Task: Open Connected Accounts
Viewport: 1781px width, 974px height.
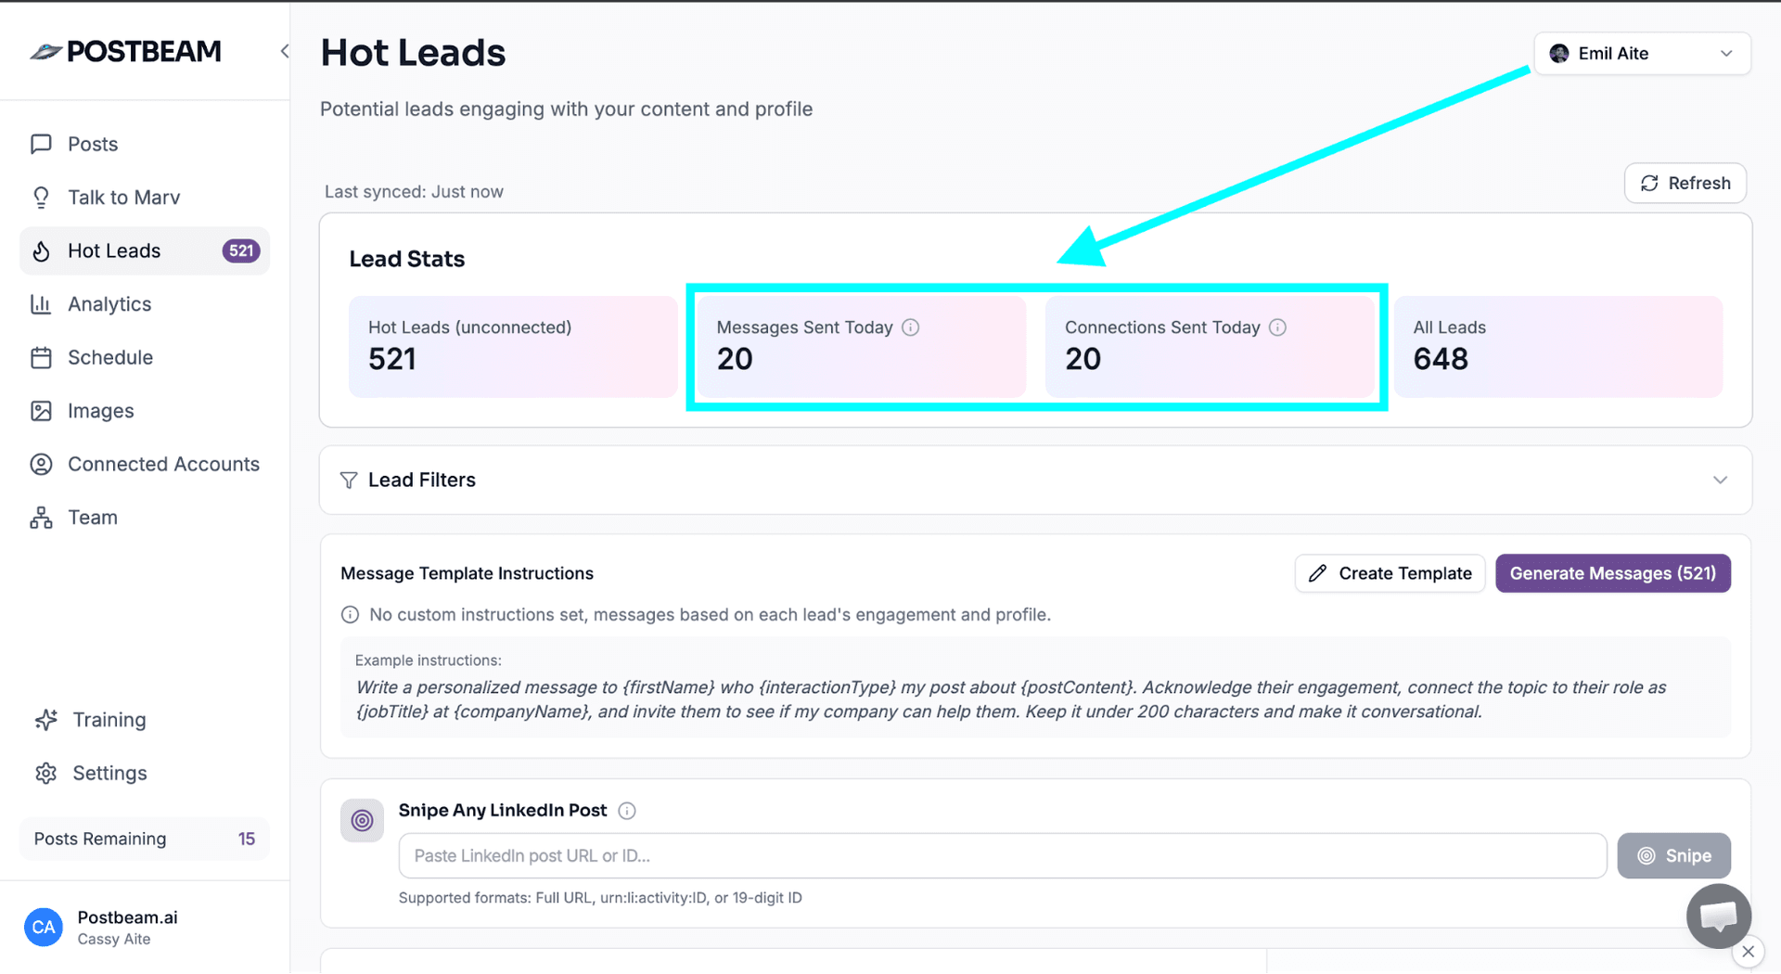Action: tap(163, 464)
